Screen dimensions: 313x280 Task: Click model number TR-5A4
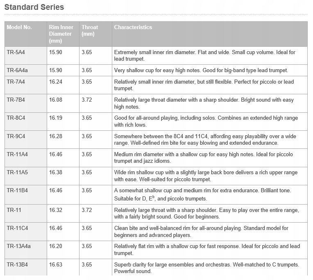[16, 52]
